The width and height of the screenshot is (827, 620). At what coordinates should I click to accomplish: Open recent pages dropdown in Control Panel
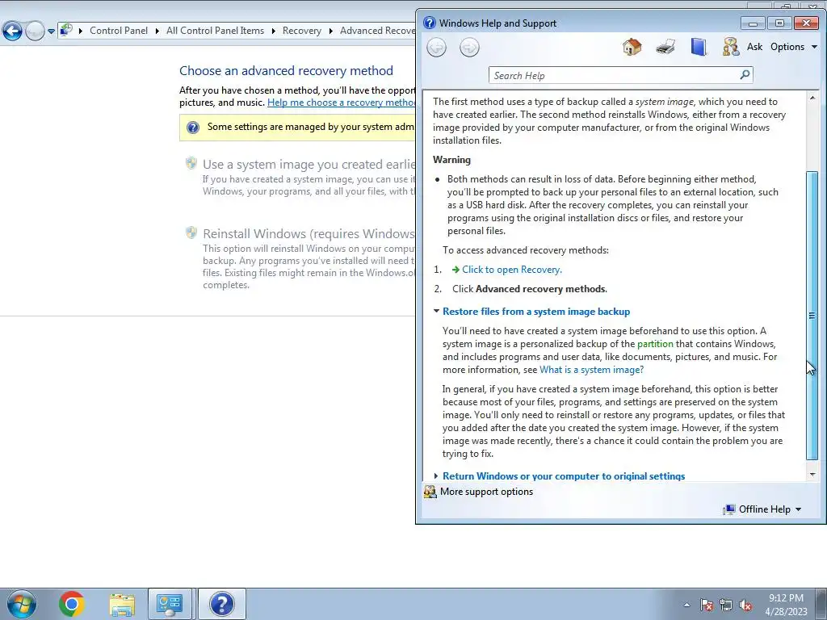(x=51, y=31)
